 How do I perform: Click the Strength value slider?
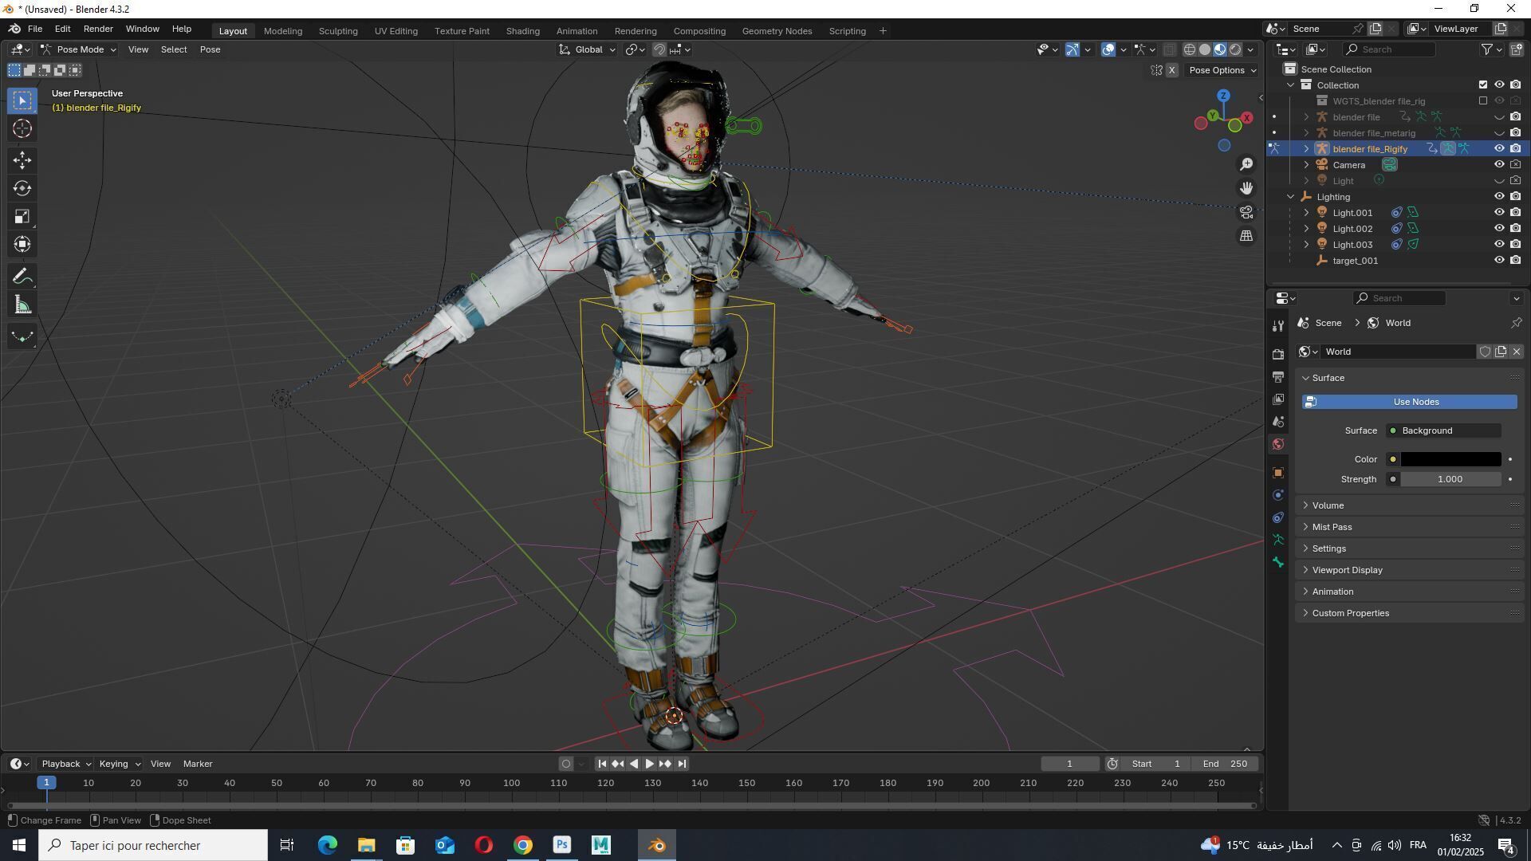(x=1450, y=479)
